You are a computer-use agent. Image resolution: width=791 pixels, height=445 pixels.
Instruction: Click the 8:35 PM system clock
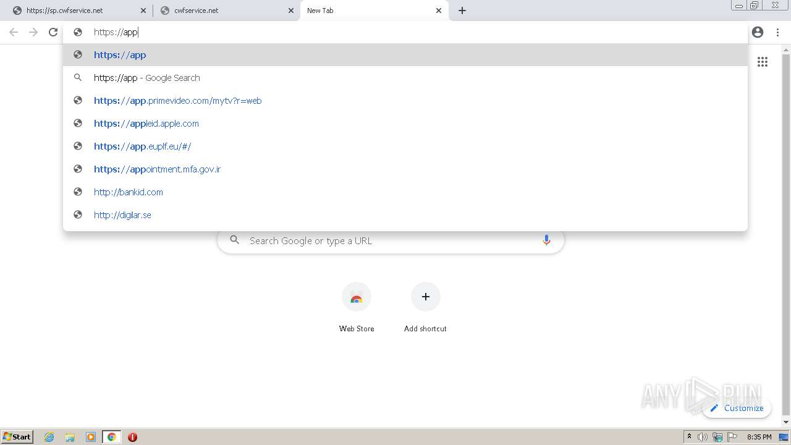coord(759,437)
